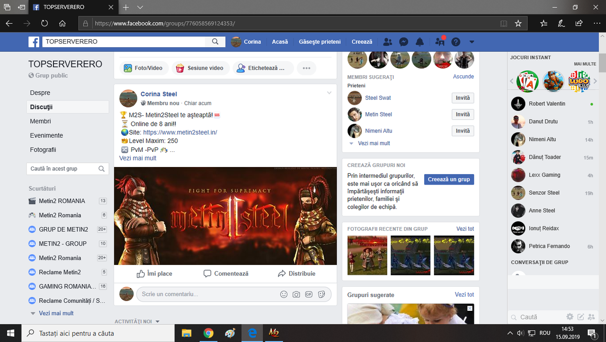Image resolution: width=606 pixels, height=342 pixels.
Task: Click the Creează un grup button
Action: [x=449, y=179]
